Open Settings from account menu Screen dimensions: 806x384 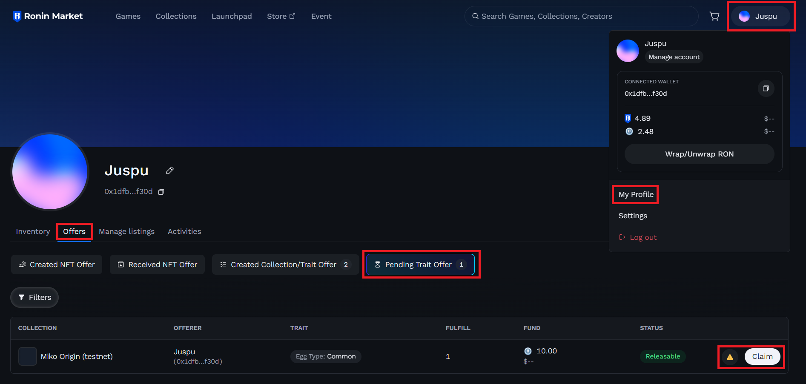click(633, 216)
